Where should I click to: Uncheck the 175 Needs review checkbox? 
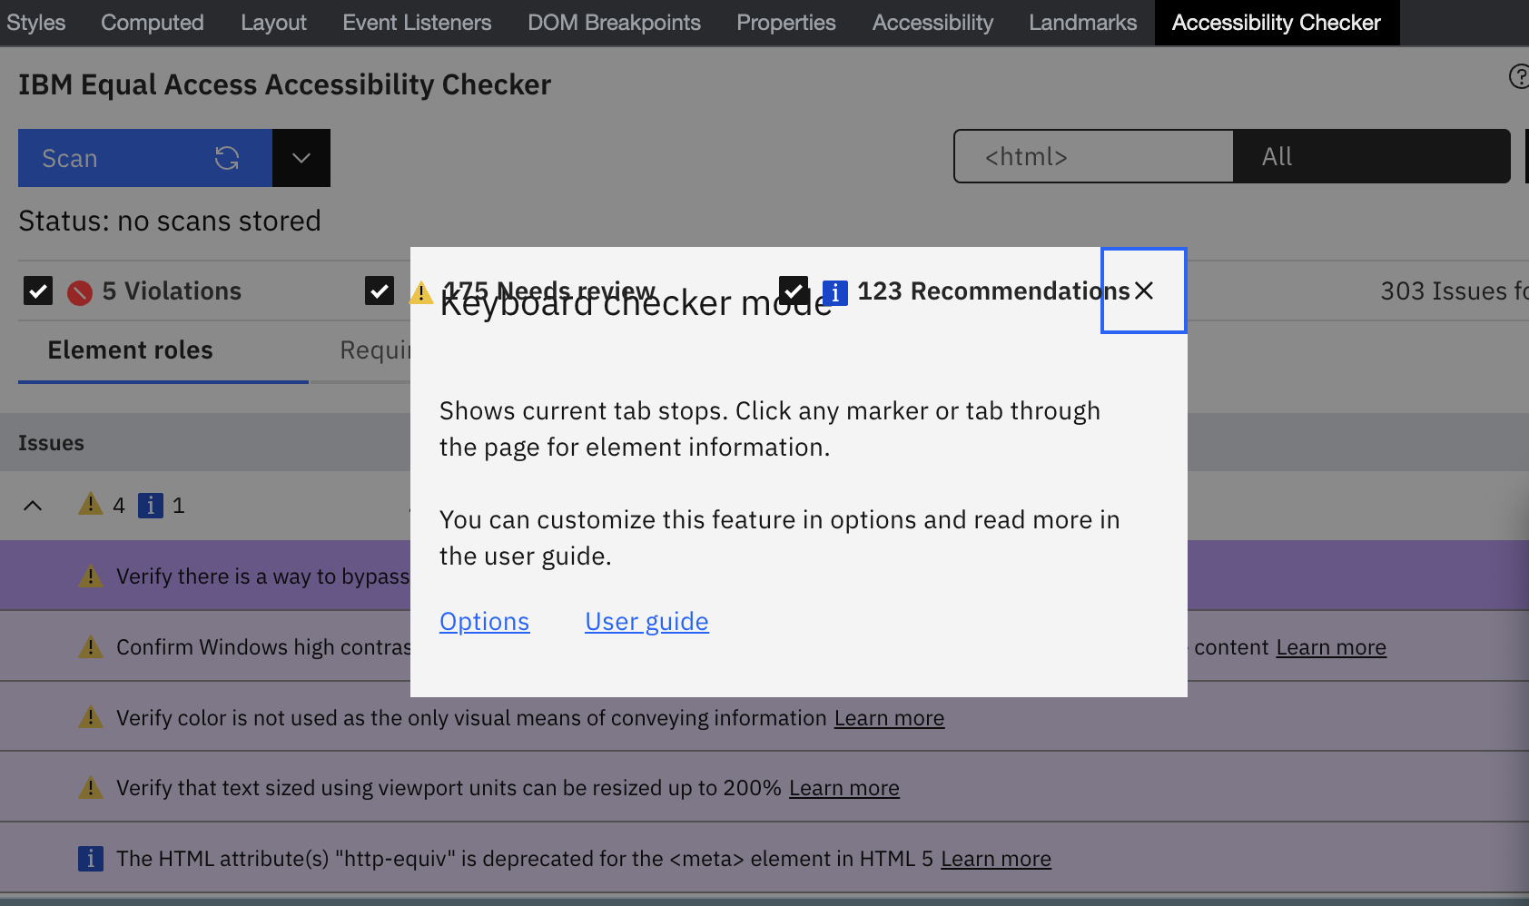[380, 291]
